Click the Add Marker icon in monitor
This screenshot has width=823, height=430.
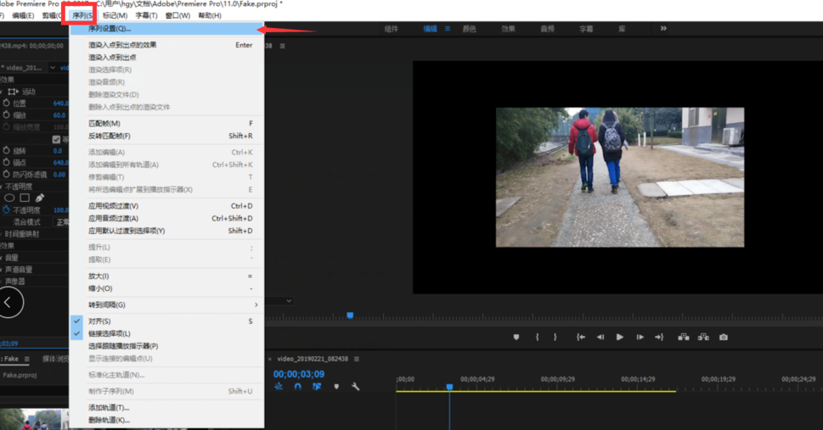(516, 338)
